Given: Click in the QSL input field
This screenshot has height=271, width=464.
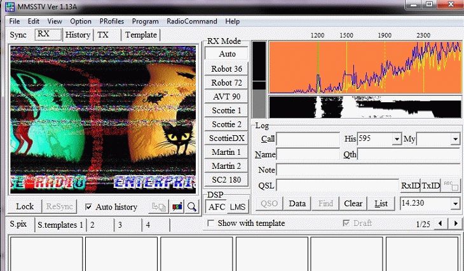Looking at the screenshot, I should (x=338, y=185).
